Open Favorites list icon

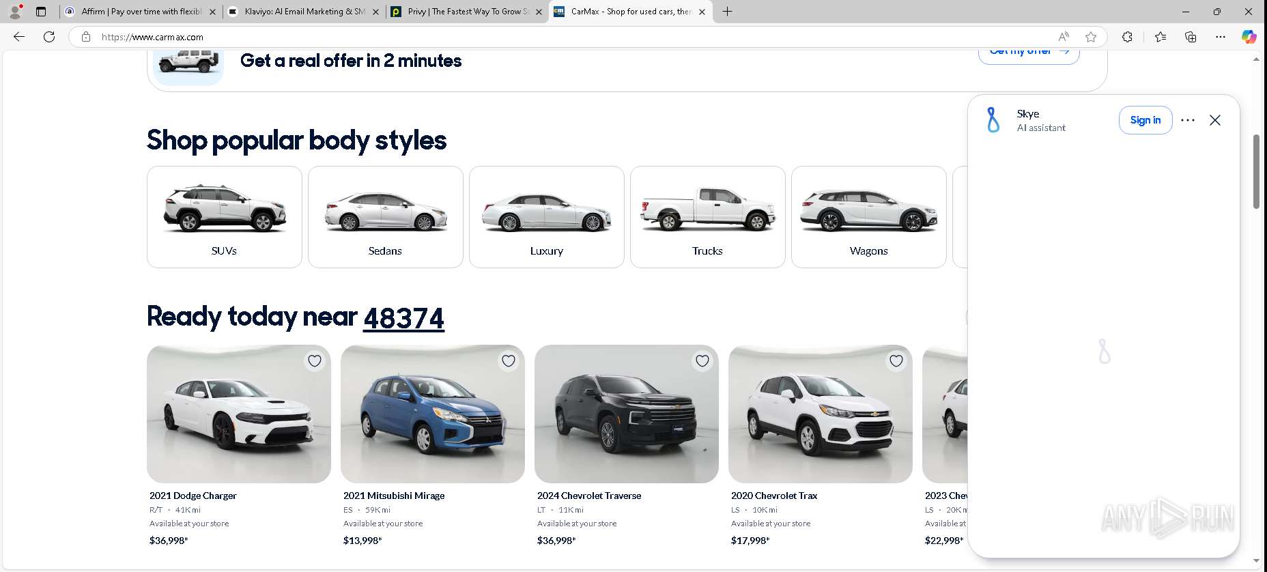(x=1161, y=37)
